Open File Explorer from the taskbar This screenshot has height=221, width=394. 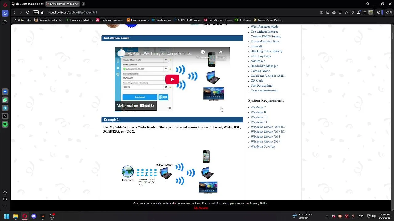(16, 216)
